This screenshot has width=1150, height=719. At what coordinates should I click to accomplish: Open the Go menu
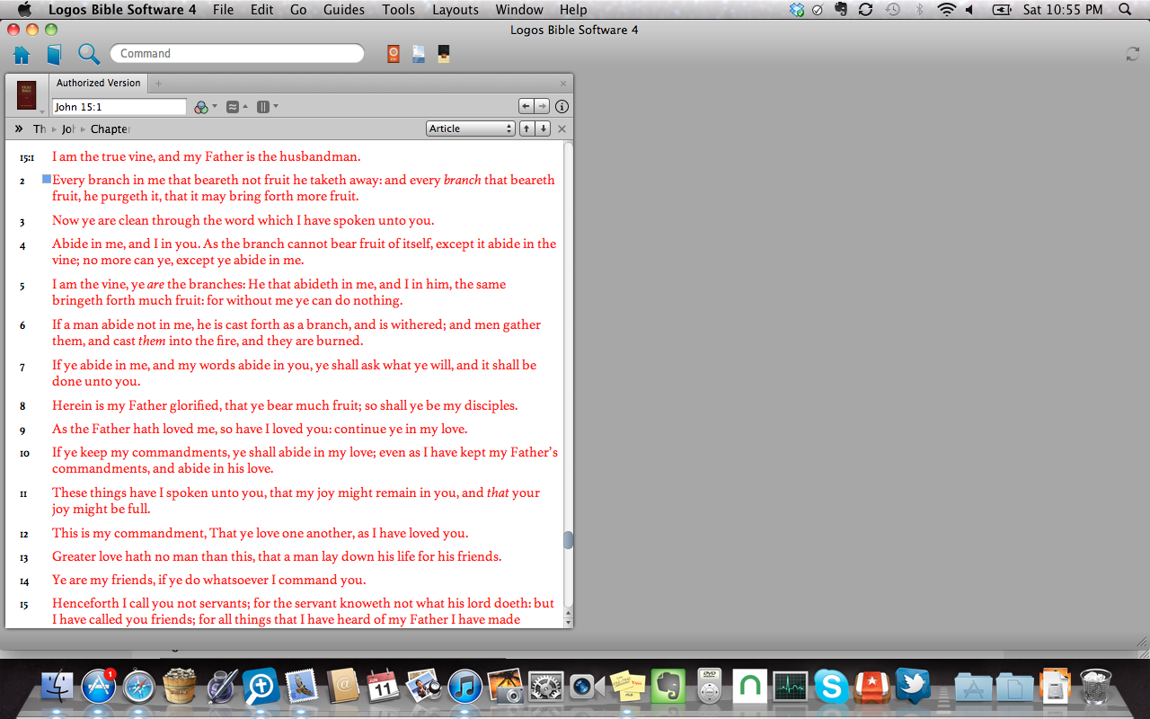tap(298, 10)
